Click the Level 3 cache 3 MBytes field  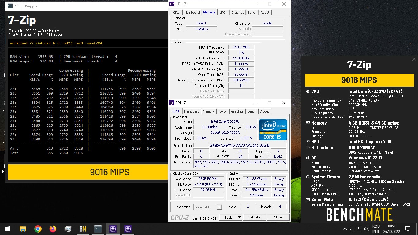(x=257, y=195)
